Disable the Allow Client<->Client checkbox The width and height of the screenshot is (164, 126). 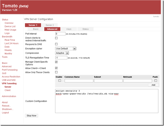[x=56, y=68]
